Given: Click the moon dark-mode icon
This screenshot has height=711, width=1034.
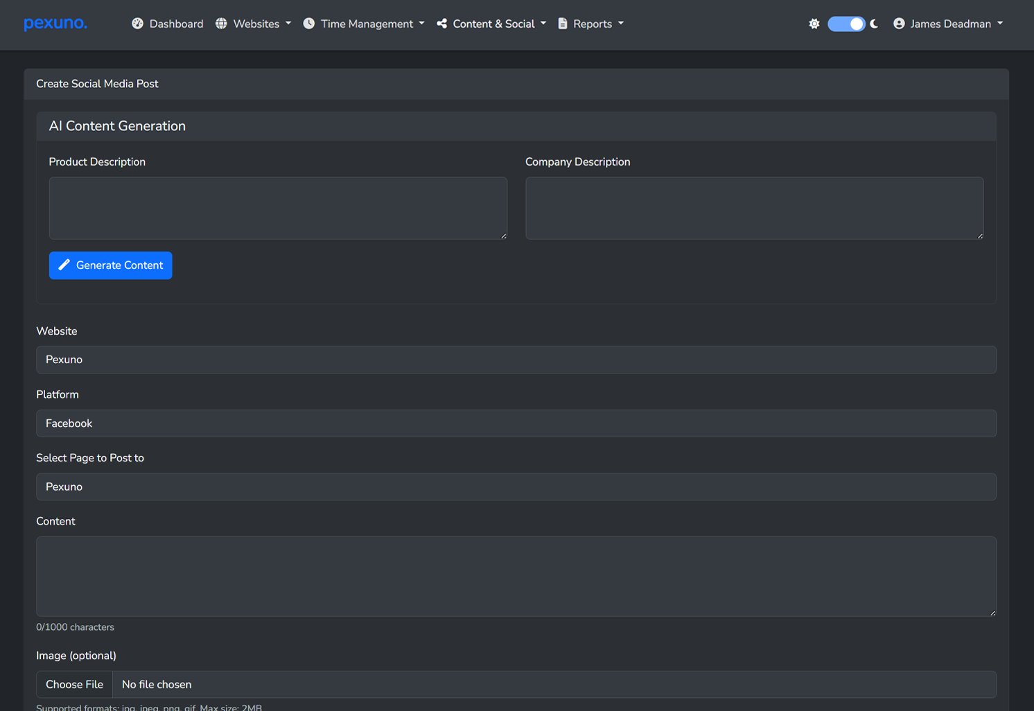Looking at the screenshot, I should (875, 24).
